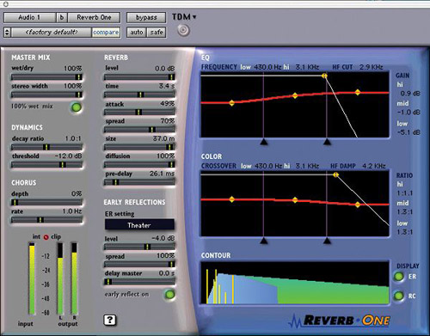
Task: Open the insert b selector
Action: 62,17
